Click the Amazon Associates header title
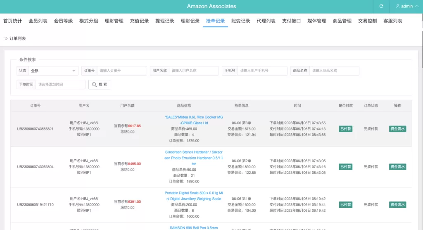The image size is (423, 230). pos(211,6)
